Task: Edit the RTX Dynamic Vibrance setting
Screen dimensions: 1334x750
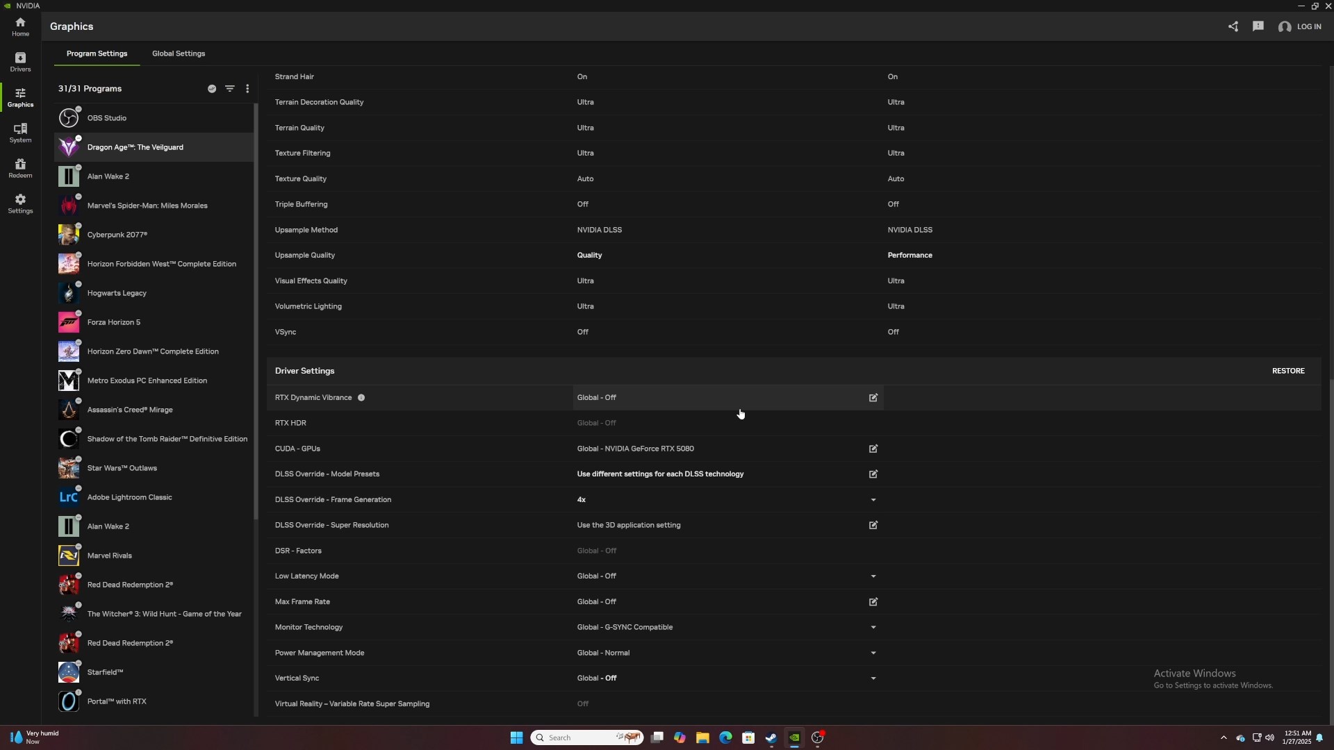Action: (x=873, y=398)
